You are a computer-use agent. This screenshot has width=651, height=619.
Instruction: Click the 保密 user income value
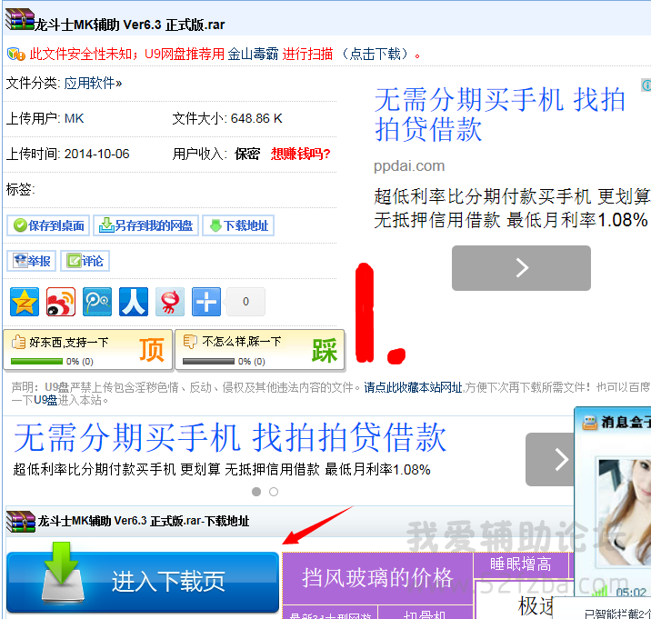(x=247, y=154)
